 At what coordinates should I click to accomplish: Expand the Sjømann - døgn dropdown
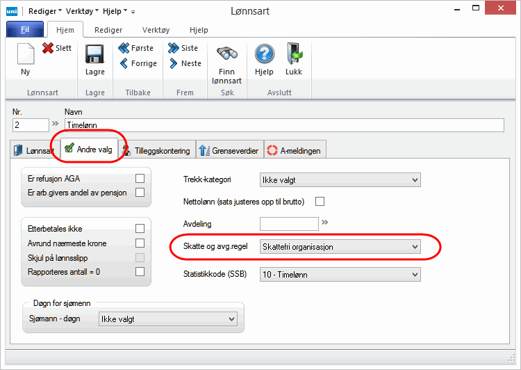[231, 319]
